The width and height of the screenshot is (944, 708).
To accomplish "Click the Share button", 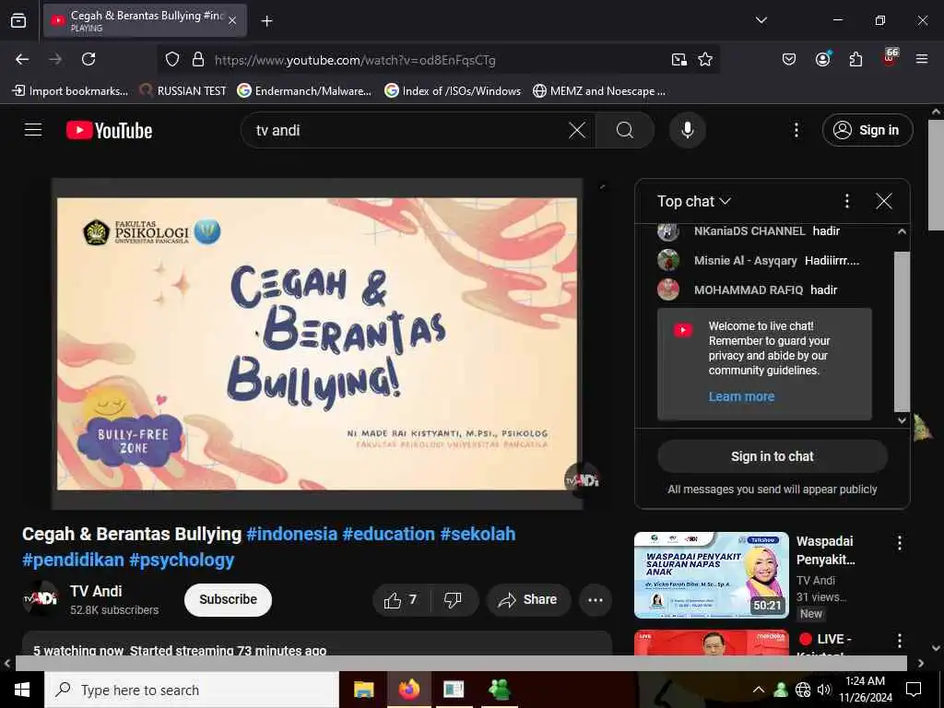I will click(528, 599).
